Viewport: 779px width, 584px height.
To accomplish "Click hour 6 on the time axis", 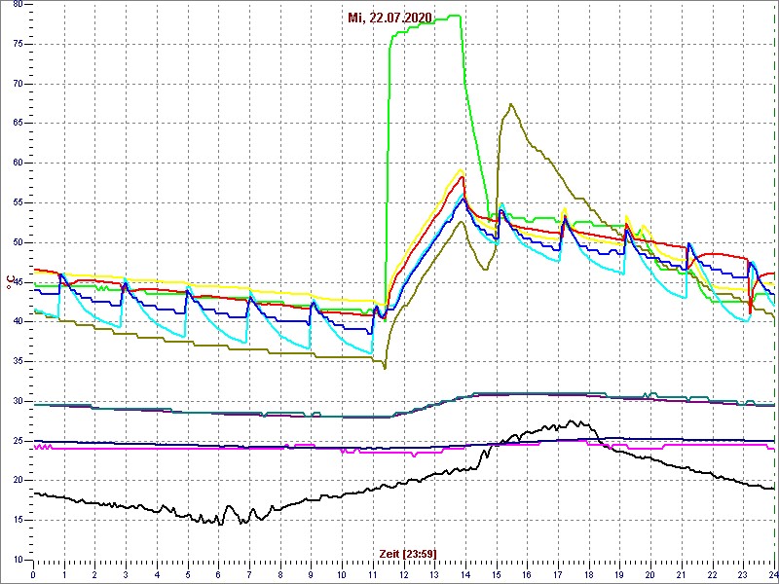I will [x=218, y=574].
